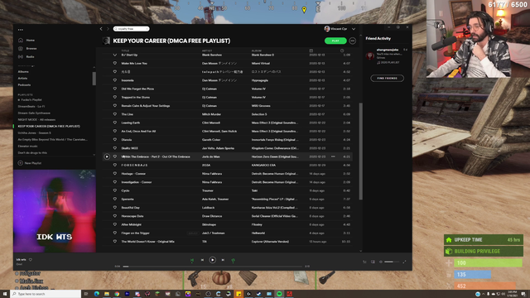Like the song Trapped in the Slums
The height and width of the screenshot is (298, 530).
tap(115, 98)
